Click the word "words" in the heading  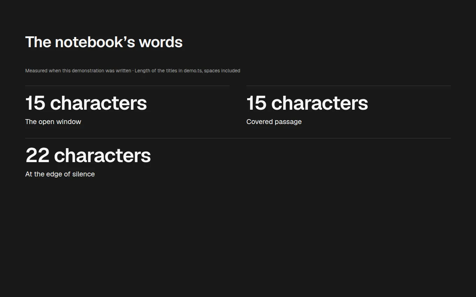(x=161, y=42)
